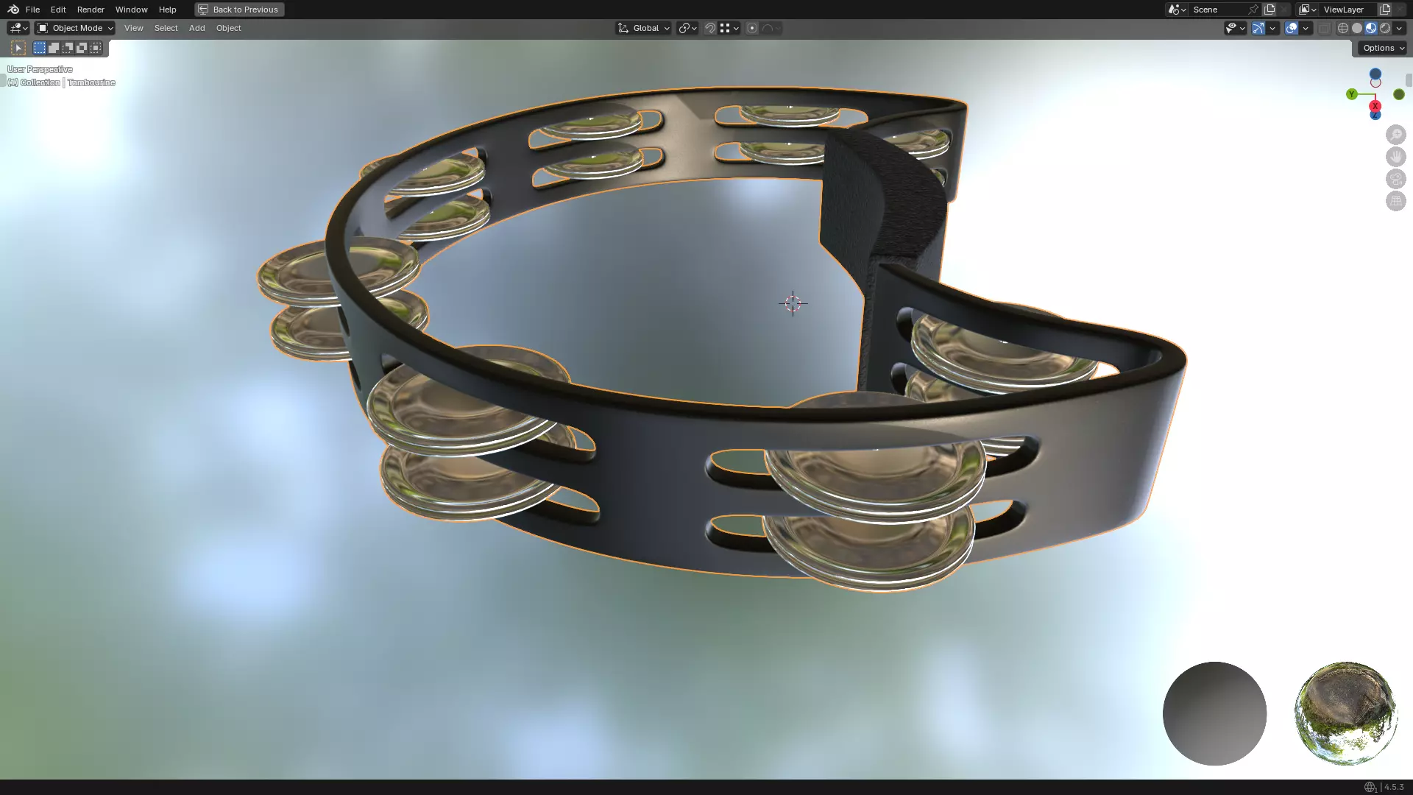Toggle the camera view icon
1413x795 pixels.
[x=1395, y=179]
